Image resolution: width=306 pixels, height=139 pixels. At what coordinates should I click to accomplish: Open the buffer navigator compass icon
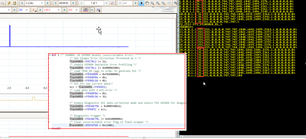coord(112,3)
